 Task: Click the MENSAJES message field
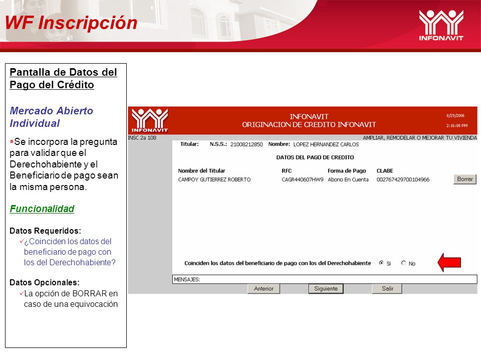coord(325,279)
